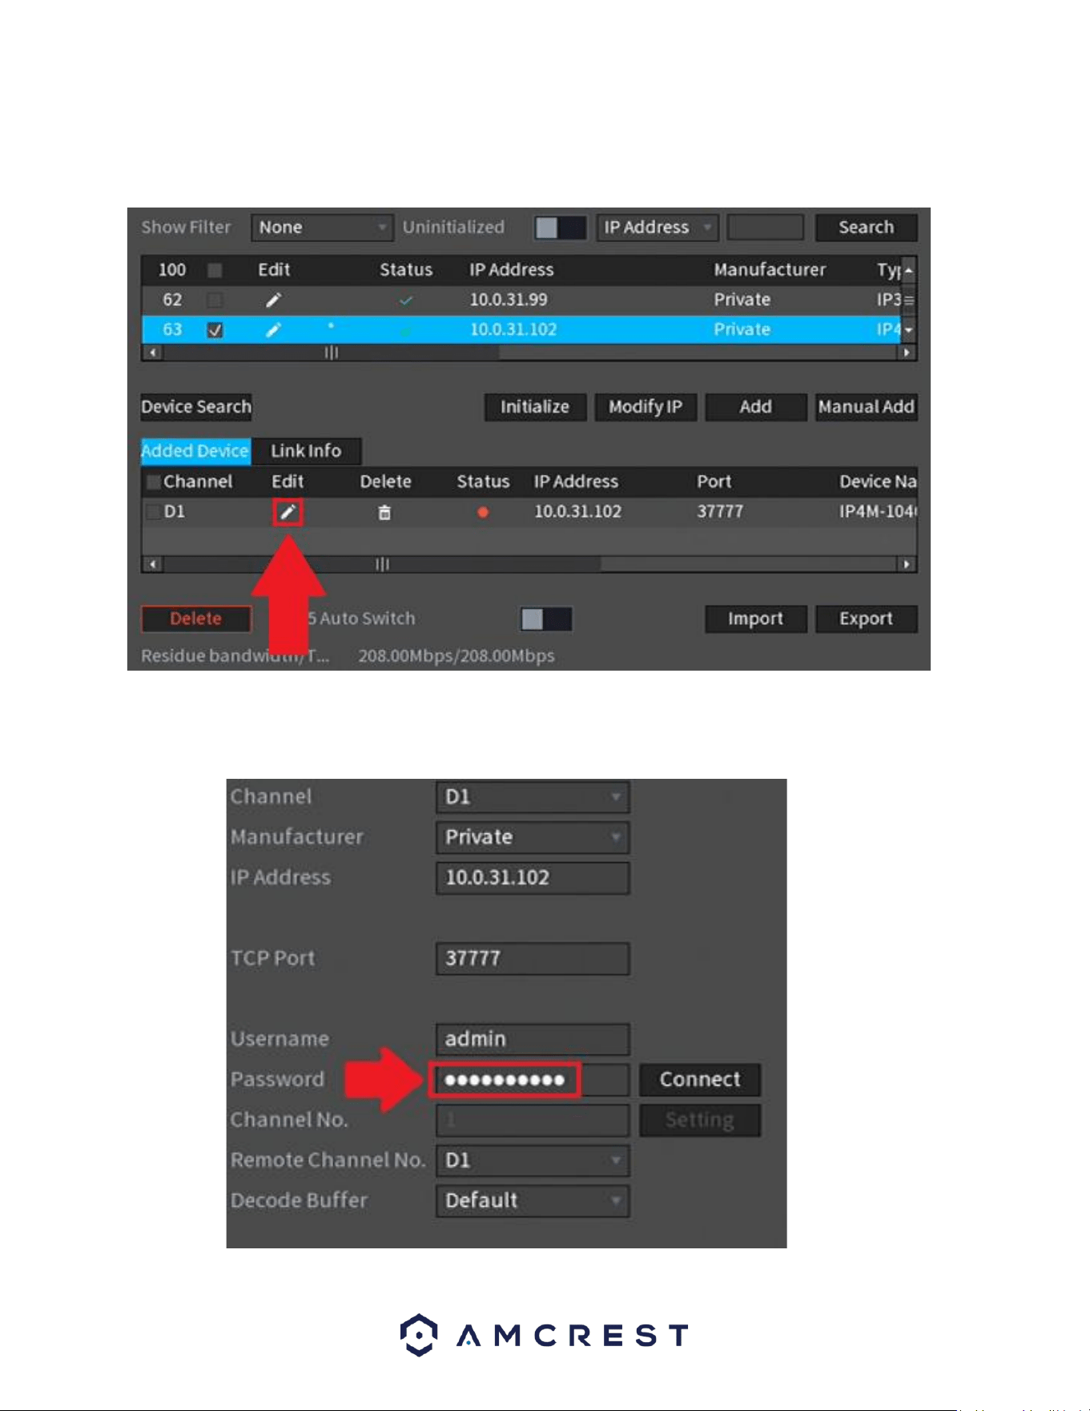This screenshot has width=1090, height=1411.
Task: Click the right arrow of the added device scrollbar
Action: pos(907,564)
